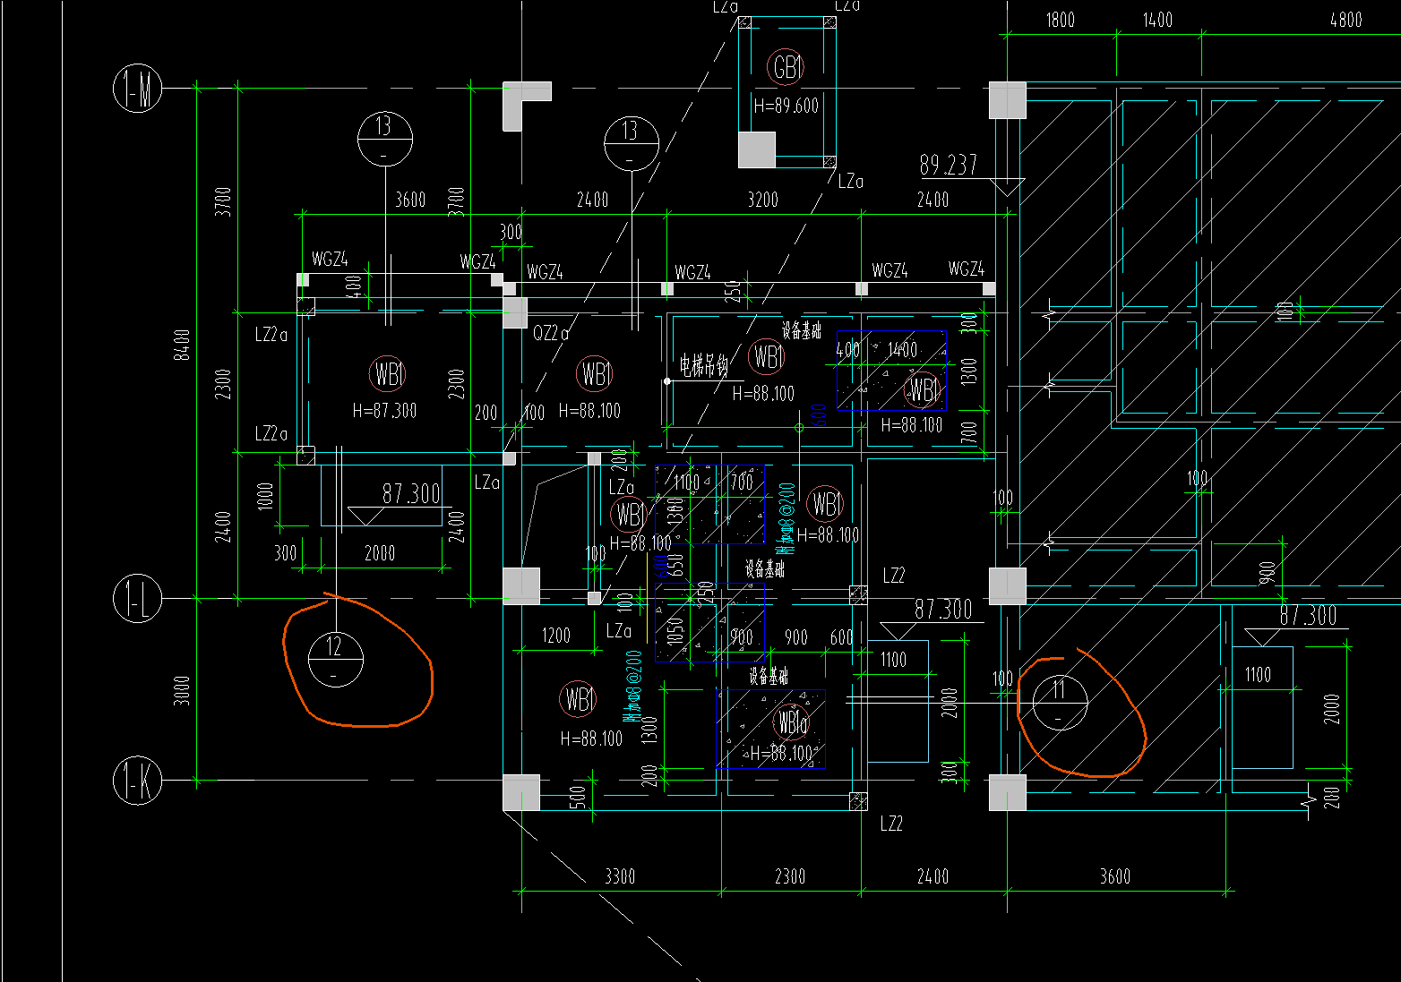Select the 650 vertical dimension text
Viewport: 1401px width, 982px height.
(676, 566)
